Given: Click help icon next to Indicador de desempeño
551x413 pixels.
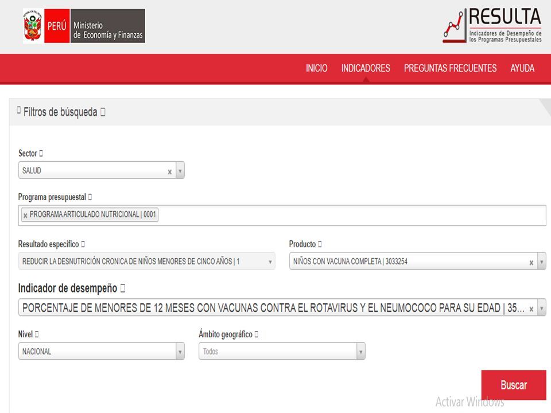Looking at the screenshot, I should point(123,289).
